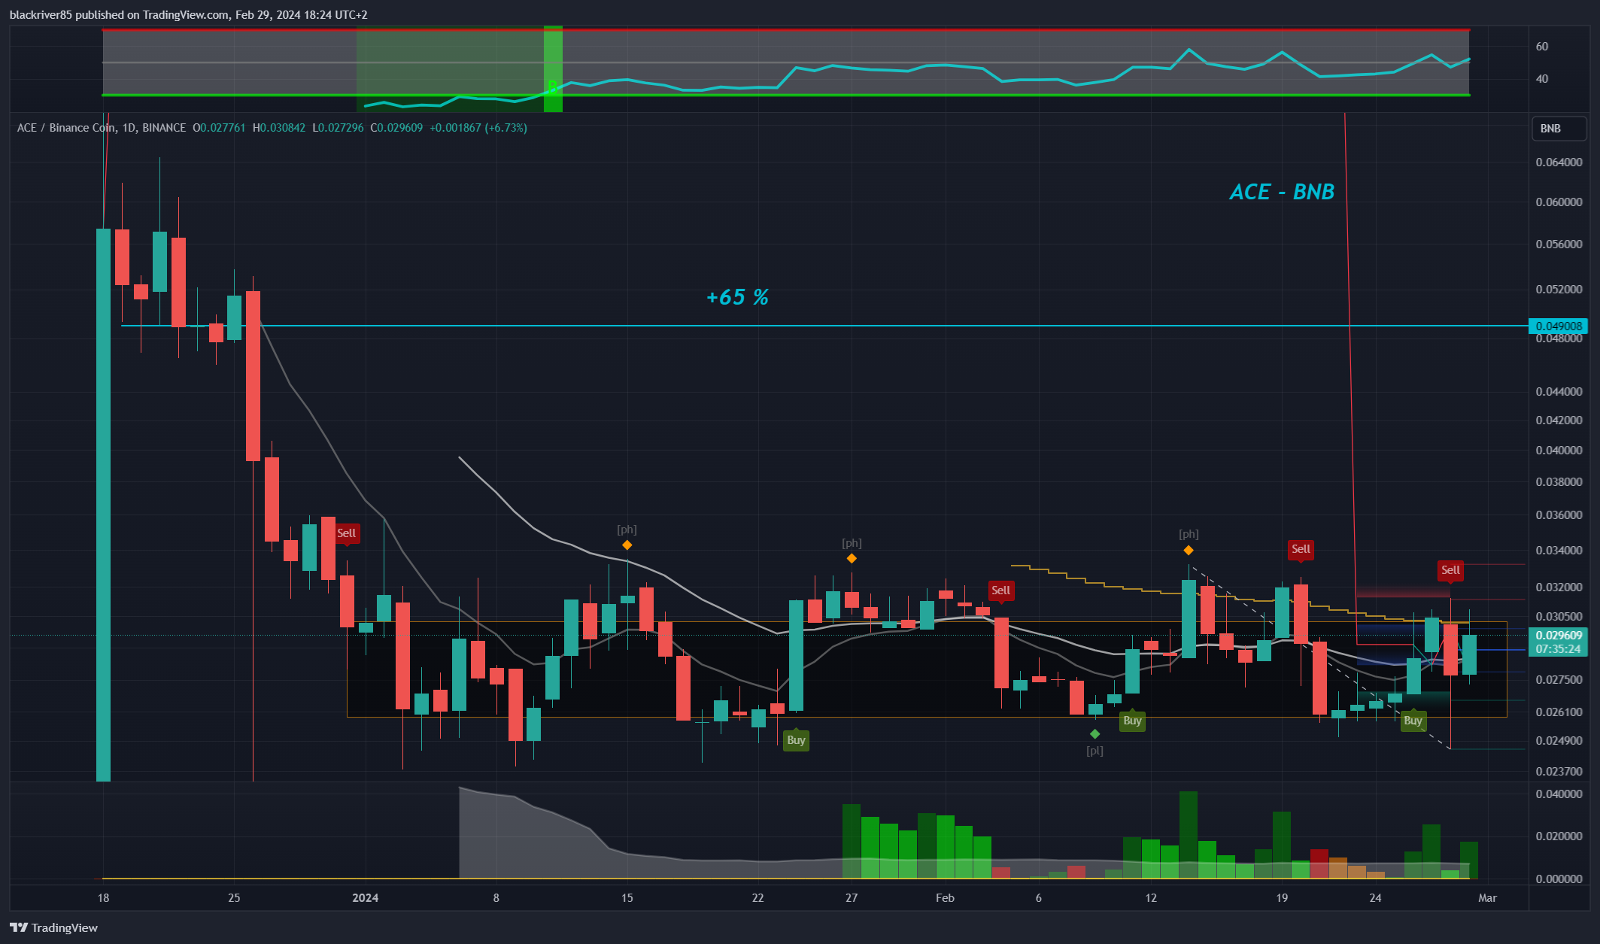This screenshot has width=1600, height=944.
Task: Click the [pl] pivot low label
Action: pos(1094,751)
